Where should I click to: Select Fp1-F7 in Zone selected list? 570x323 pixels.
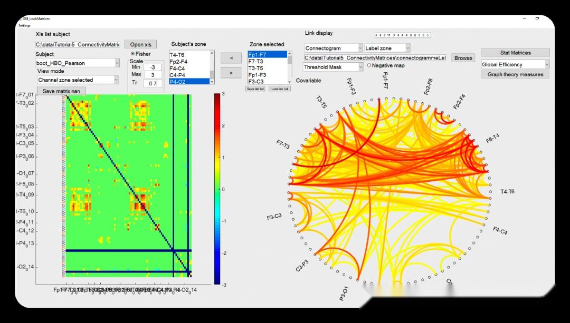(268, 55)
